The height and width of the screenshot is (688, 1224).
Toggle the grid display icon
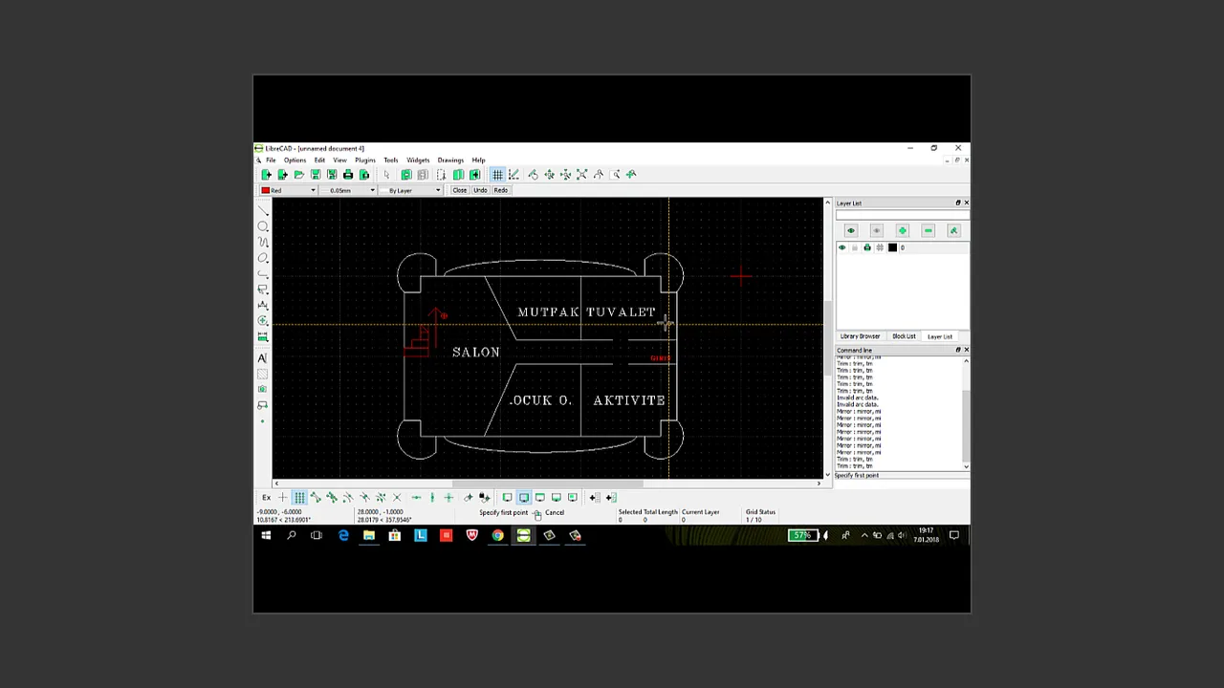(497, 175)
